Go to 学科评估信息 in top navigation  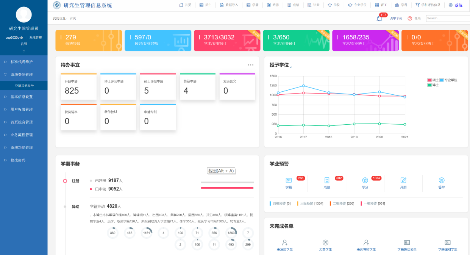pos(428,5)
